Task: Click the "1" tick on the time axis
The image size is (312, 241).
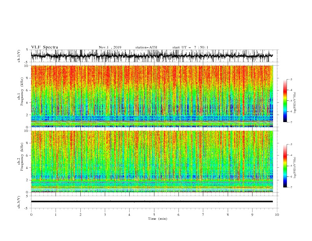Action: [56, 215]
